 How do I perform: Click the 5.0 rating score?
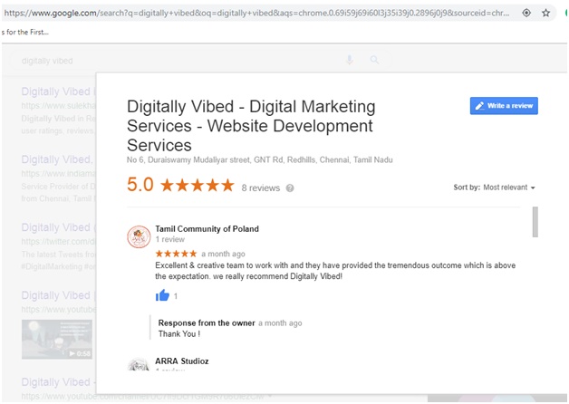point(140,185)
